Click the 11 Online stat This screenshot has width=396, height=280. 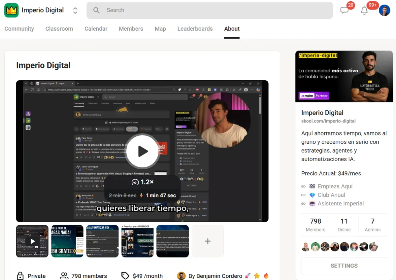pyautogui.click(x=344, y=225)
